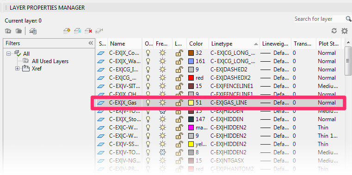The width and height of the screenshot is (352, 175).
Task: Turn off the C-EX|X_Gas layer bulb
Action: tap(148, 103)
